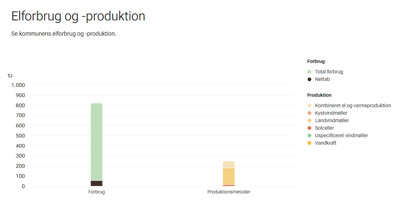The image size is (402, 200).
Task: Click the Vandkraft legend color dot
Action: (309, 143)
